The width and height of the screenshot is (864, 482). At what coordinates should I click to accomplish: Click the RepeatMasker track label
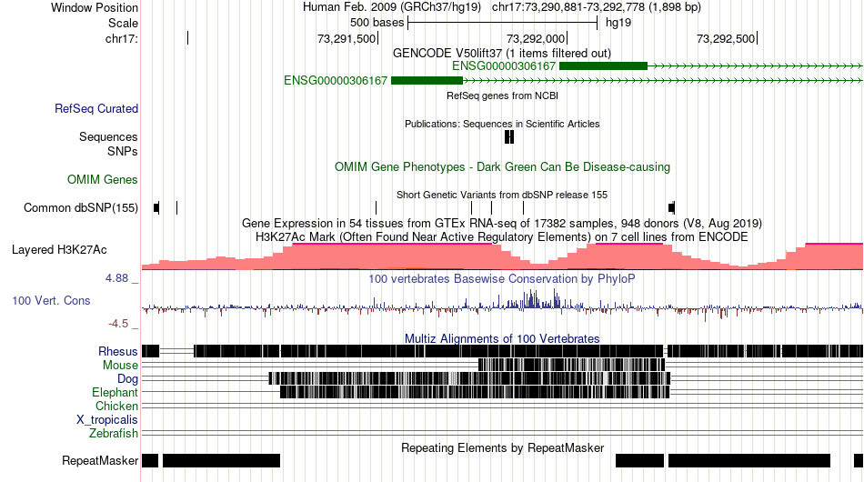pos(100,460)
